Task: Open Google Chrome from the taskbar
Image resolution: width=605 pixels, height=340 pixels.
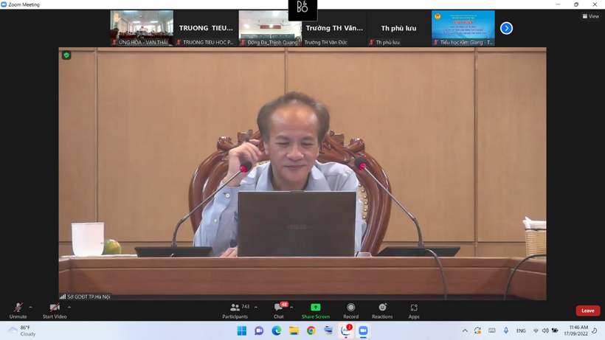Action: click(311, 331)
